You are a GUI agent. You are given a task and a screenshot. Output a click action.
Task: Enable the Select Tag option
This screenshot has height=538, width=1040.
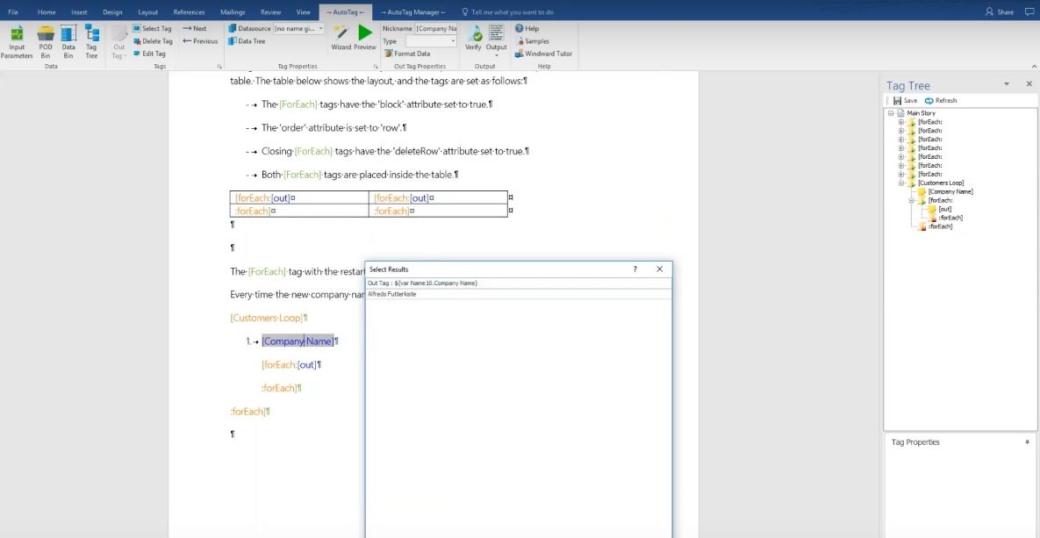(x=153, y=27)
